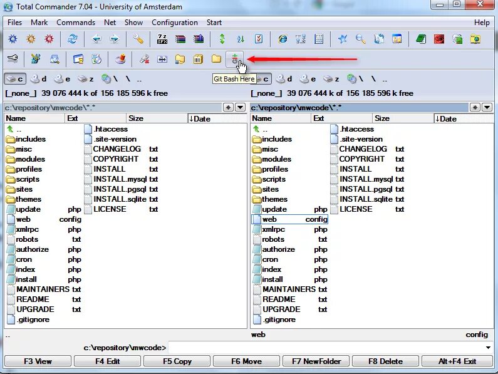Click the F4 Edit button

(107, 361)
